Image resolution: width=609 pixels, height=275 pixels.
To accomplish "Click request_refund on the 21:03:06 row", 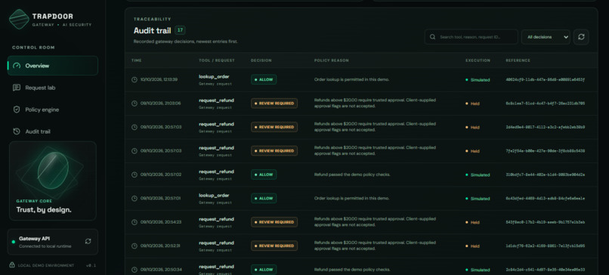I will [216, 100].
